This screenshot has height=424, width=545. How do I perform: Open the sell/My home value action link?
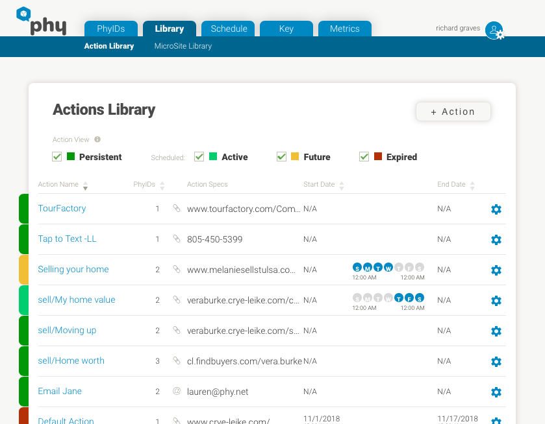pos(77,300)
